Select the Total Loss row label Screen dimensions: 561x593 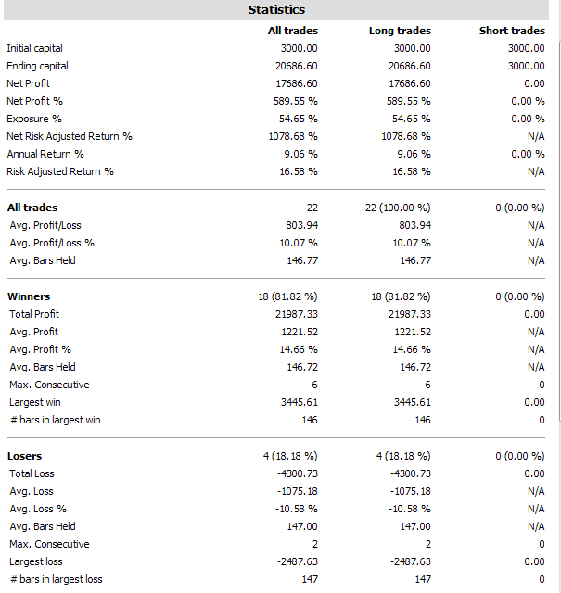(32, 473)
